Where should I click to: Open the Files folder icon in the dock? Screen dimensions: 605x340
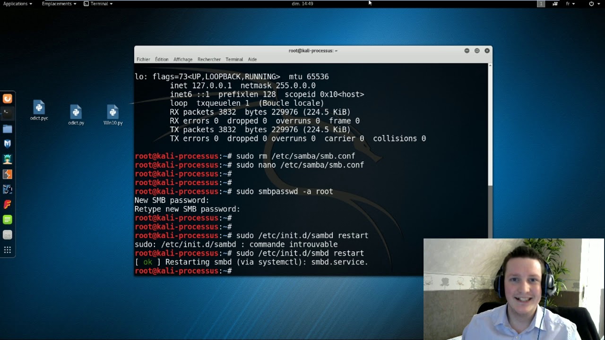pos(8,129)
